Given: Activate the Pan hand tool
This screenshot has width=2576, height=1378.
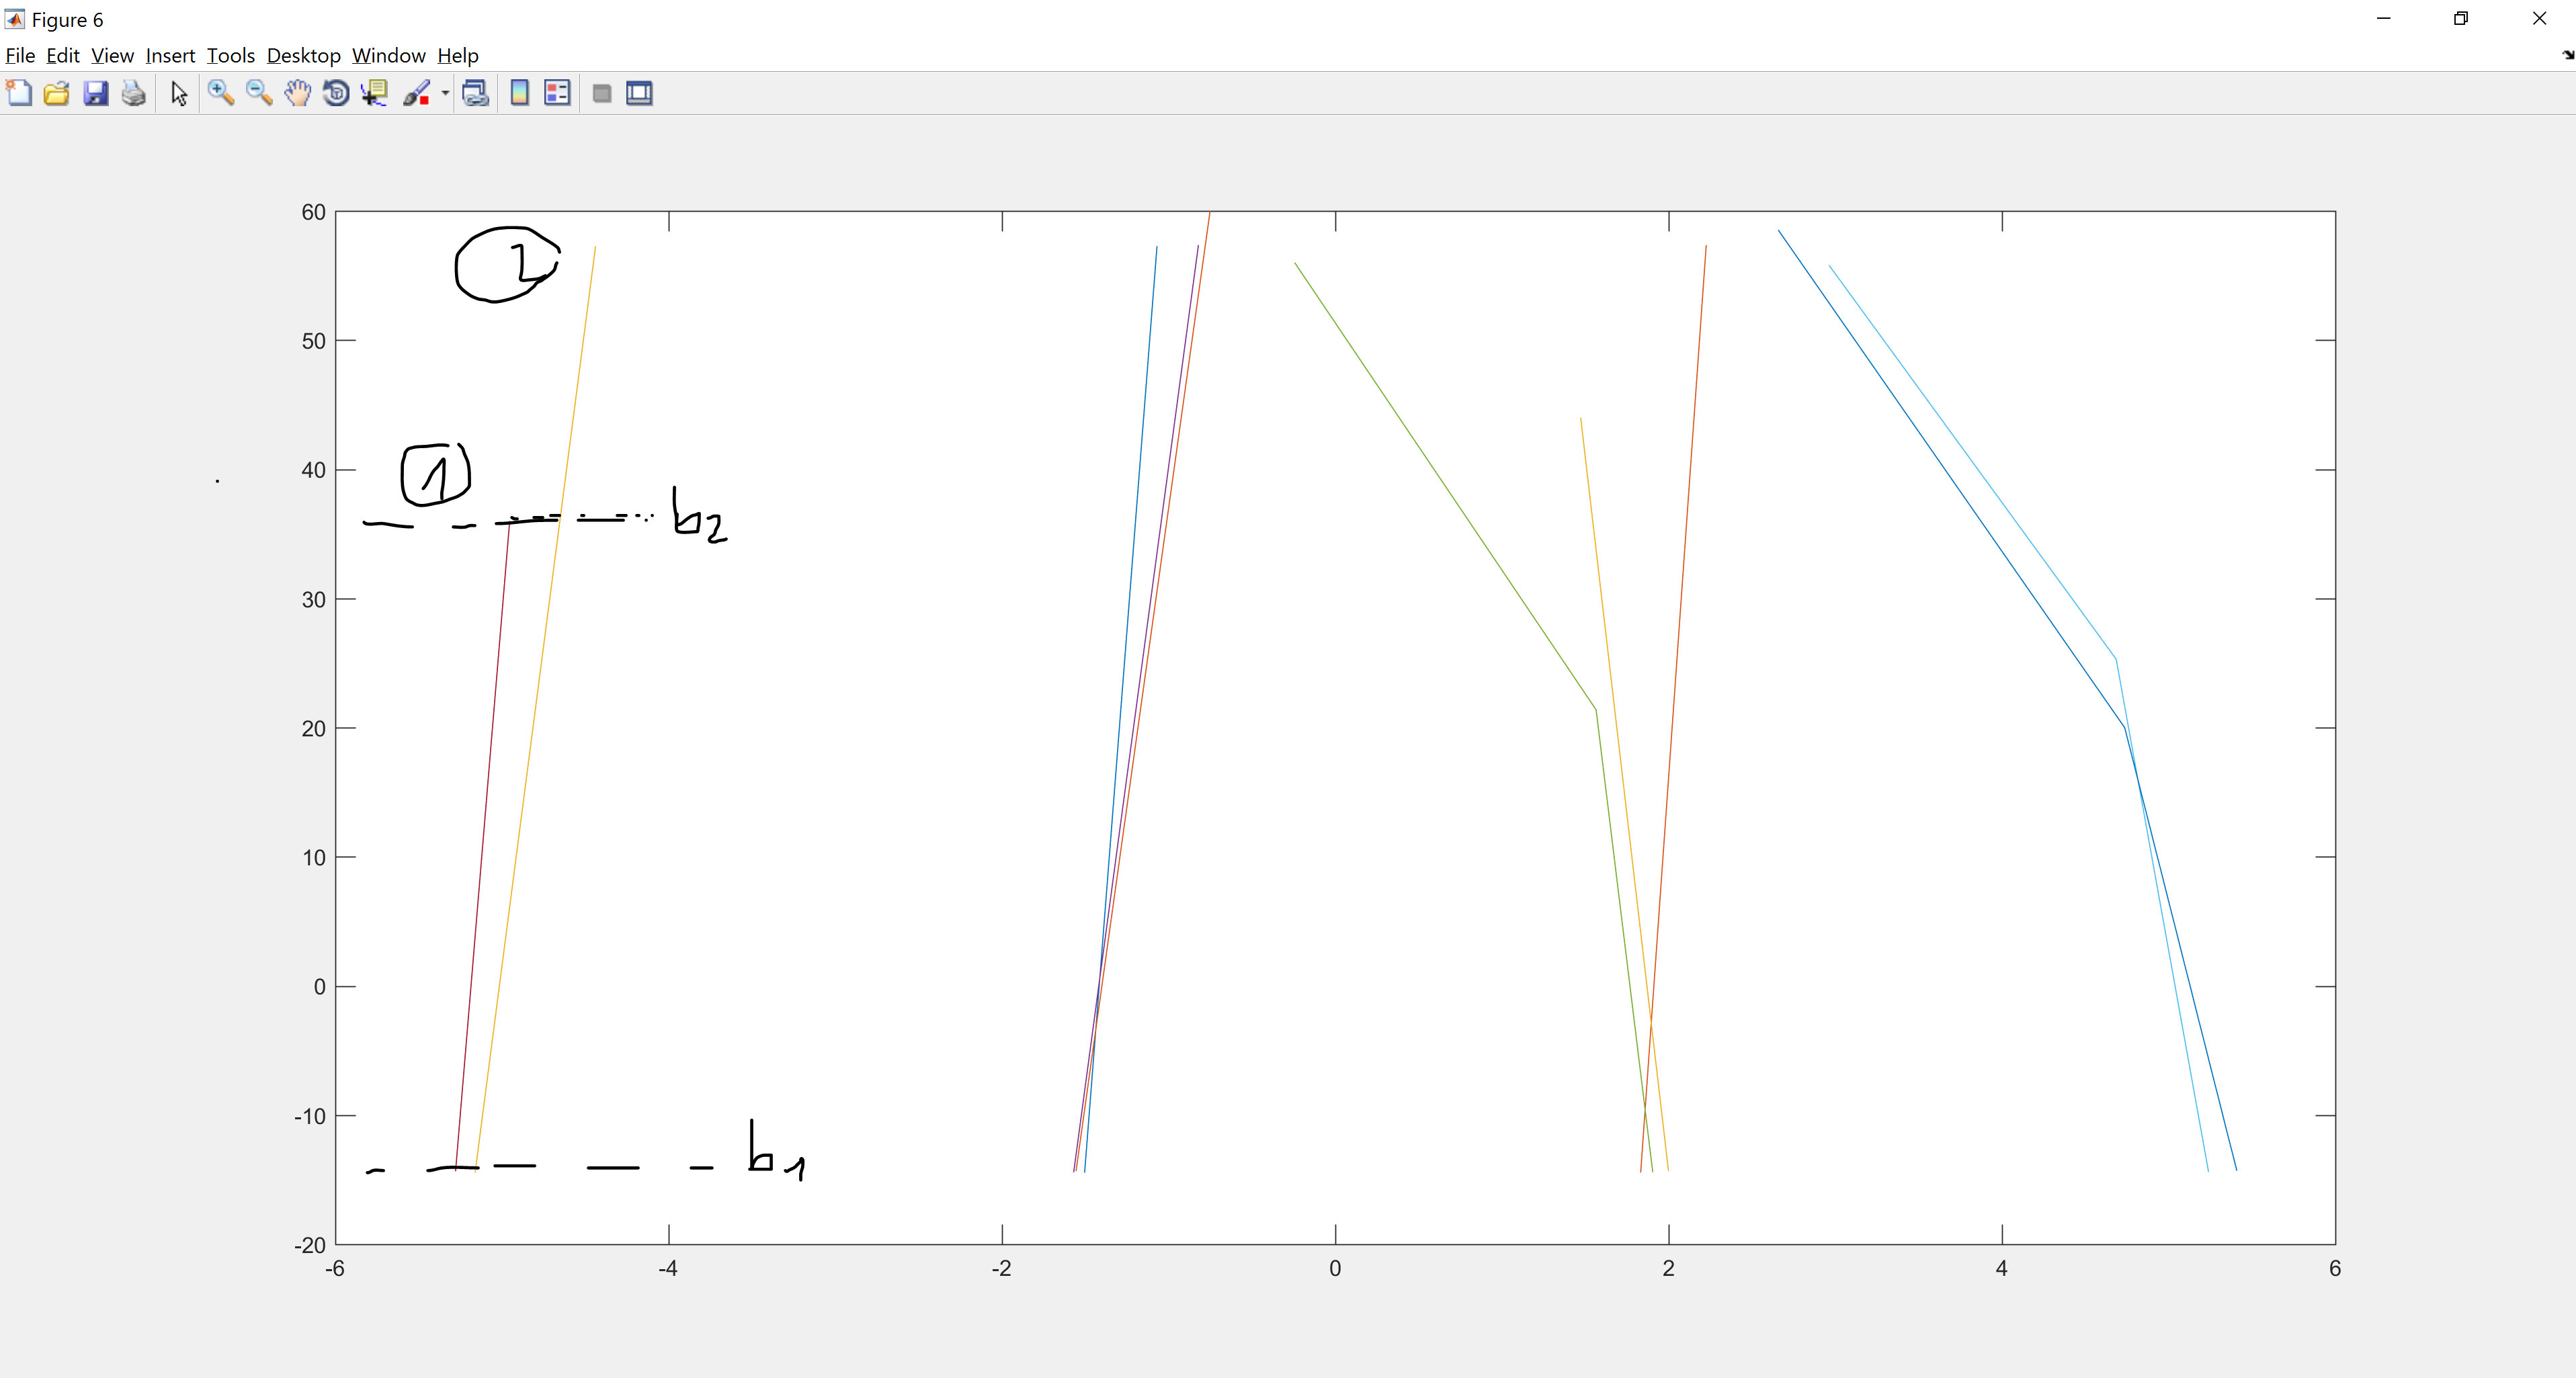Looking at the screenshot, I should pyautogui.click(x=297, y=93).
